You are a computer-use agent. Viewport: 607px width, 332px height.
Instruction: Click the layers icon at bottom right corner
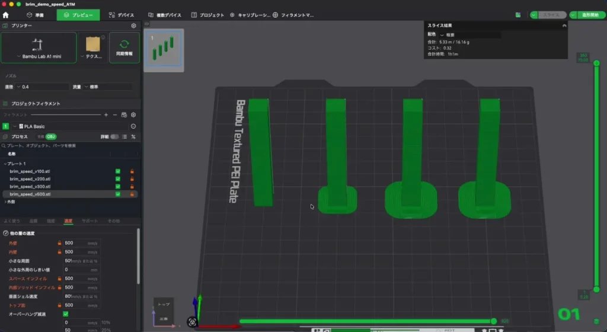pyautogui.click(x=596, y=321)
